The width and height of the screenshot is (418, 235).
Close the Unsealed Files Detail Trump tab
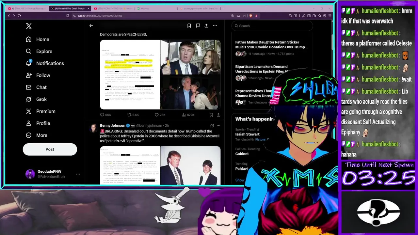(88, 8)
